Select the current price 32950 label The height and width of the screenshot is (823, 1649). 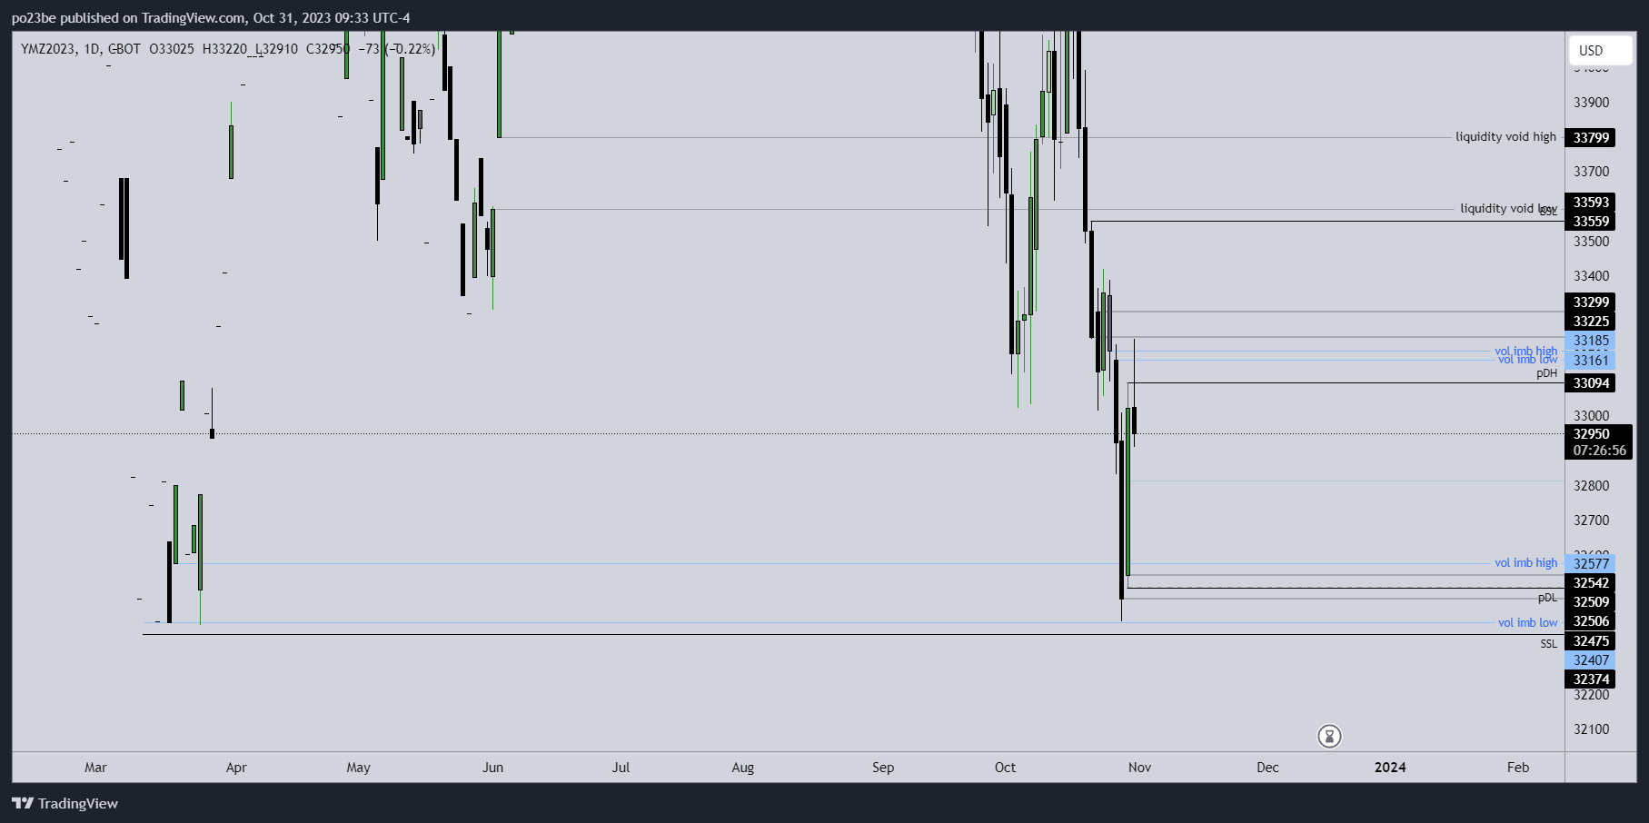[x=1591, y=434]
